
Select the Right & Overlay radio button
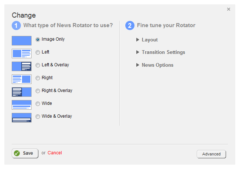[x=38, y=91]
